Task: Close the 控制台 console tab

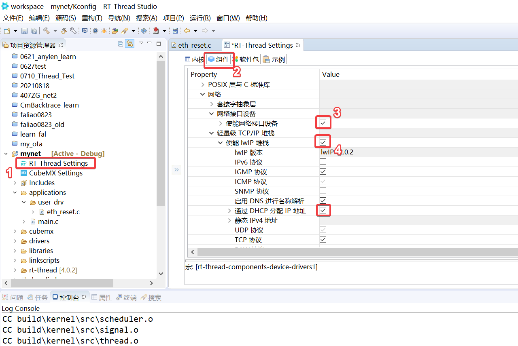Action: point(84,297)
